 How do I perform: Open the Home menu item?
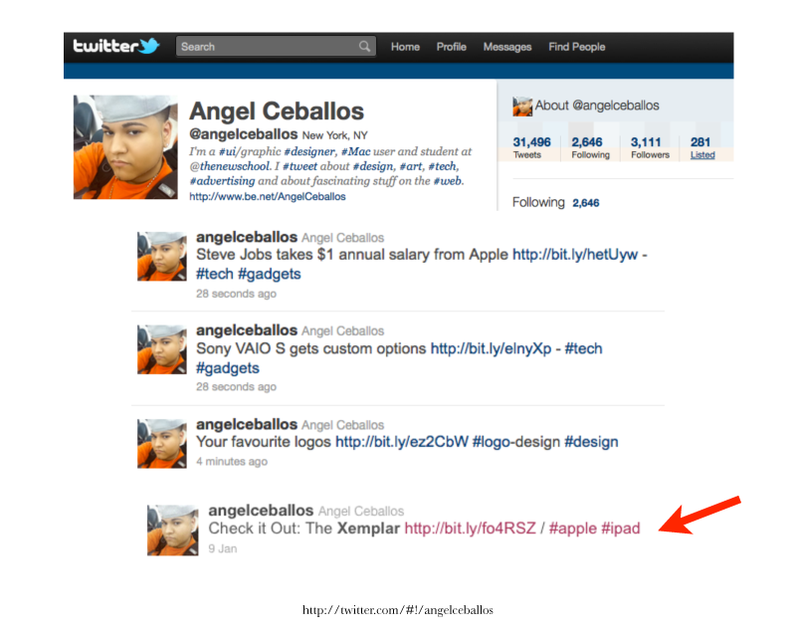tap(405, 47)
